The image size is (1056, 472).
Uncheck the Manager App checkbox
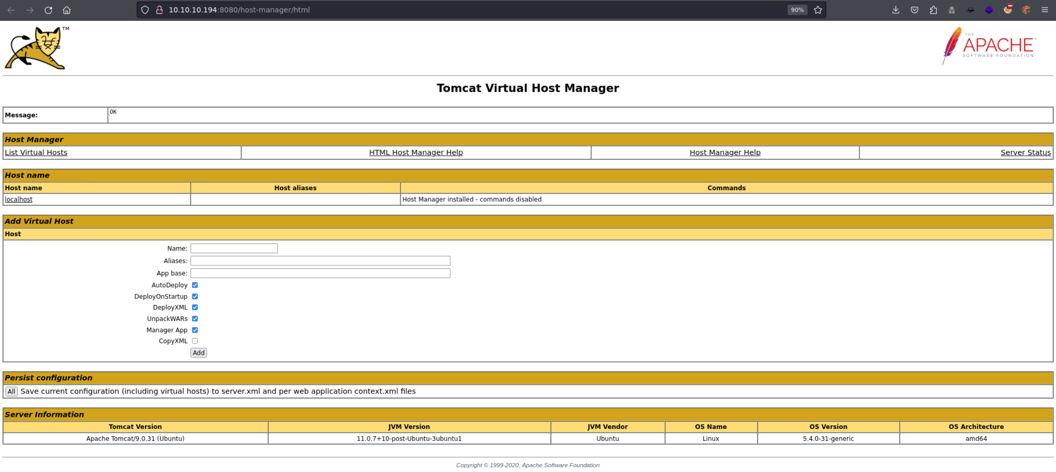pos(195,330)
